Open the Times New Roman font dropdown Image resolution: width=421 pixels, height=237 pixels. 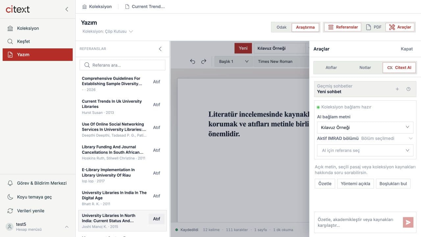pyautogui.click(x=281, y=62)
